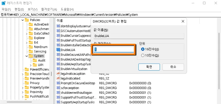Select the EnableUIADesktopToggle value icon
221x104 pixels.
coord(58,59)
